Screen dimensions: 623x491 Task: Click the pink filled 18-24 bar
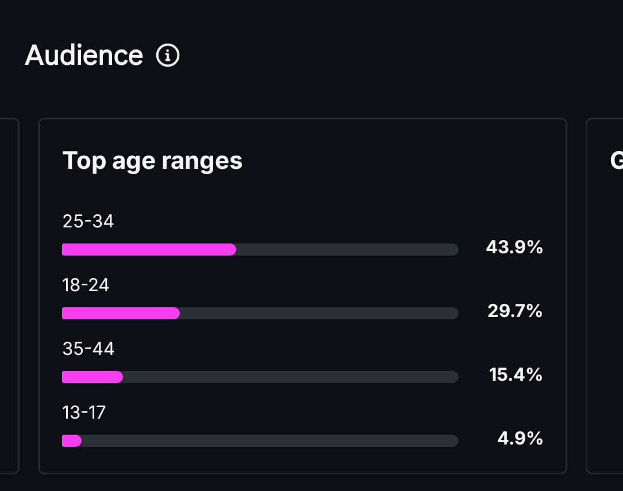(121, 313)
